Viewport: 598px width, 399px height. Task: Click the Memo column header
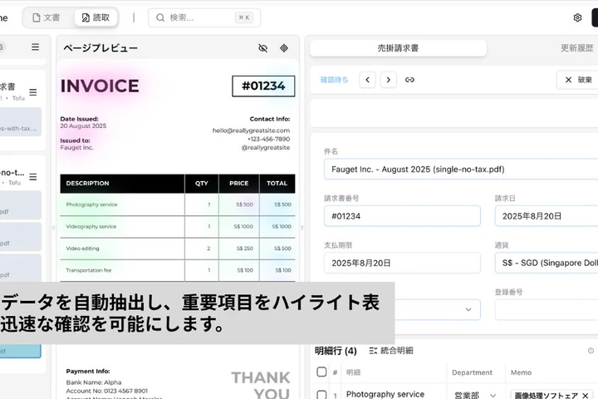tap(521, 372)
